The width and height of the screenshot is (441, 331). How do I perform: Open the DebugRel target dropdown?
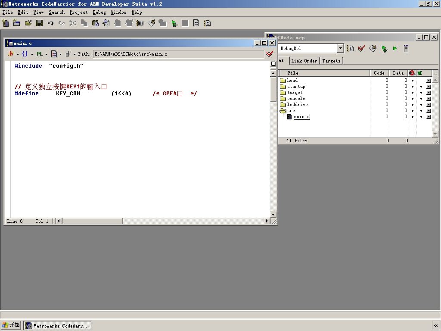point(340,48)
